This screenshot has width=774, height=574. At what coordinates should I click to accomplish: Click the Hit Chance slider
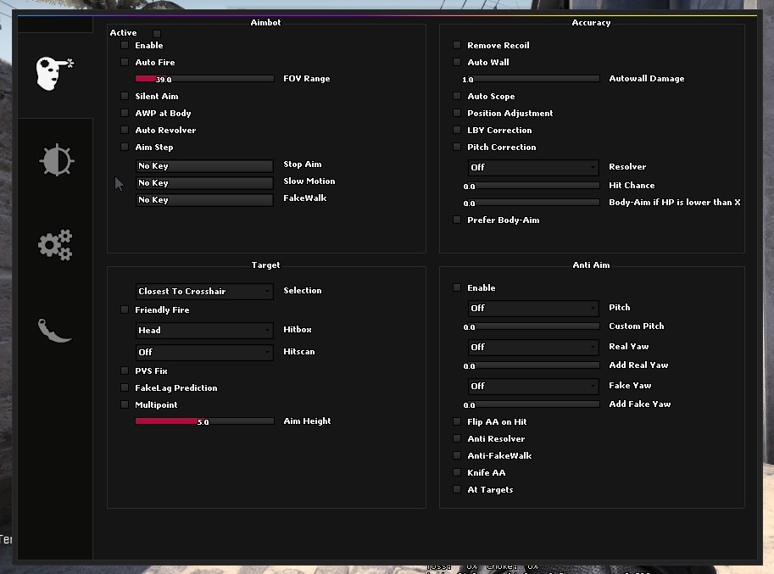[x=533, y=186]
